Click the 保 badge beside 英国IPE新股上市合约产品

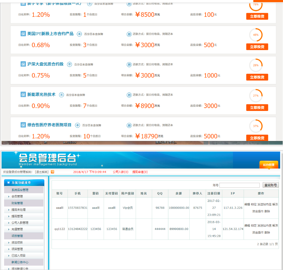coord(23,34)
